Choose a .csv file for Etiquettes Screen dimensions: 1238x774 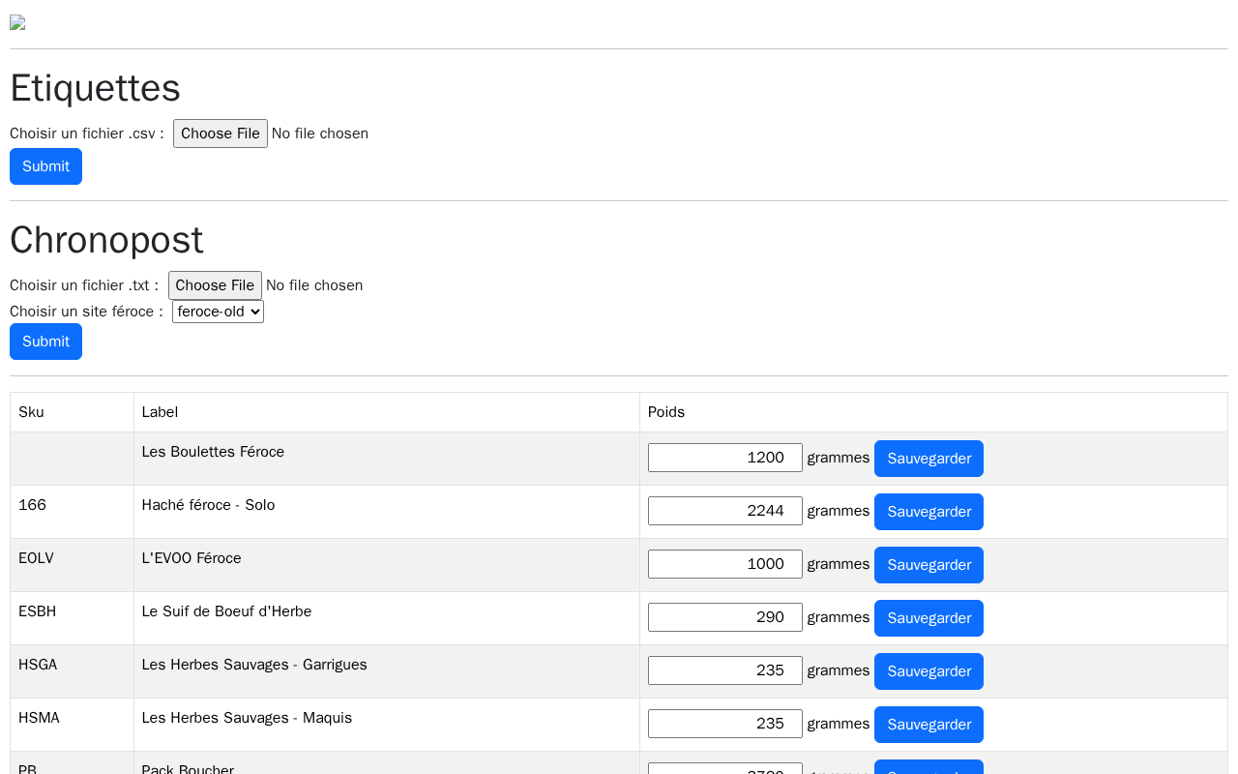click(221, 134)
